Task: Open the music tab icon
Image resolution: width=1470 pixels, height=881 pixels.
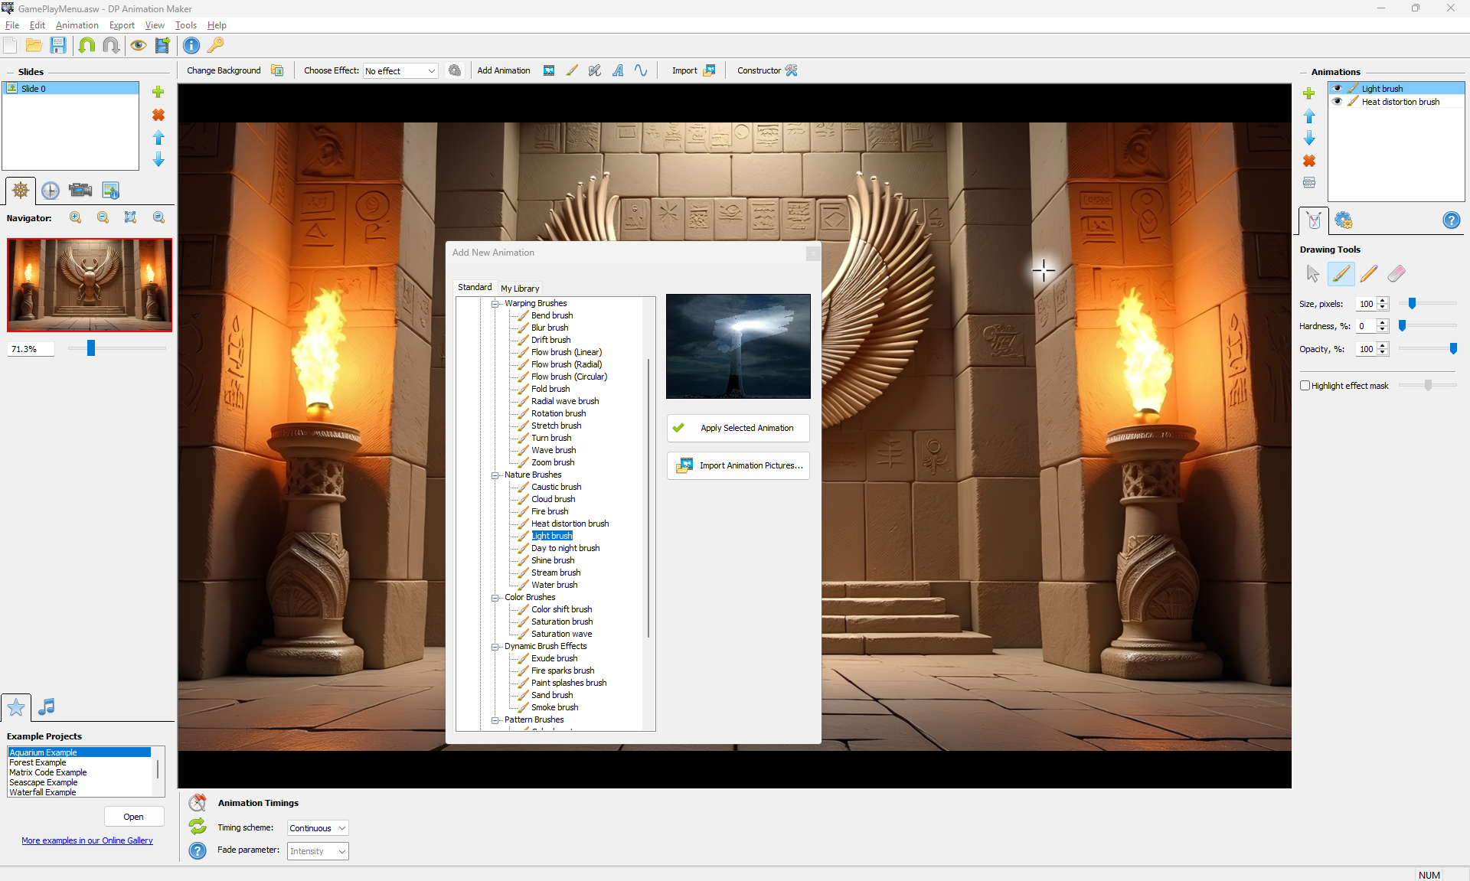Action: (x=47, y=706)
